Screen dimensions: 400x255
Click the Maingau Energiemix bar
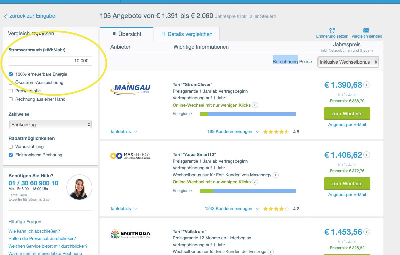click(248, 114)
